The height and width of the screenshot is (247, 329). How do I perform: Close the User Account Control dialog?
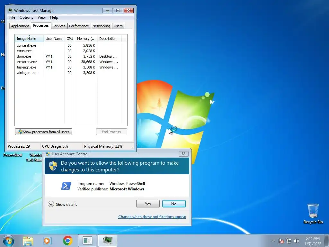(183, 154)
